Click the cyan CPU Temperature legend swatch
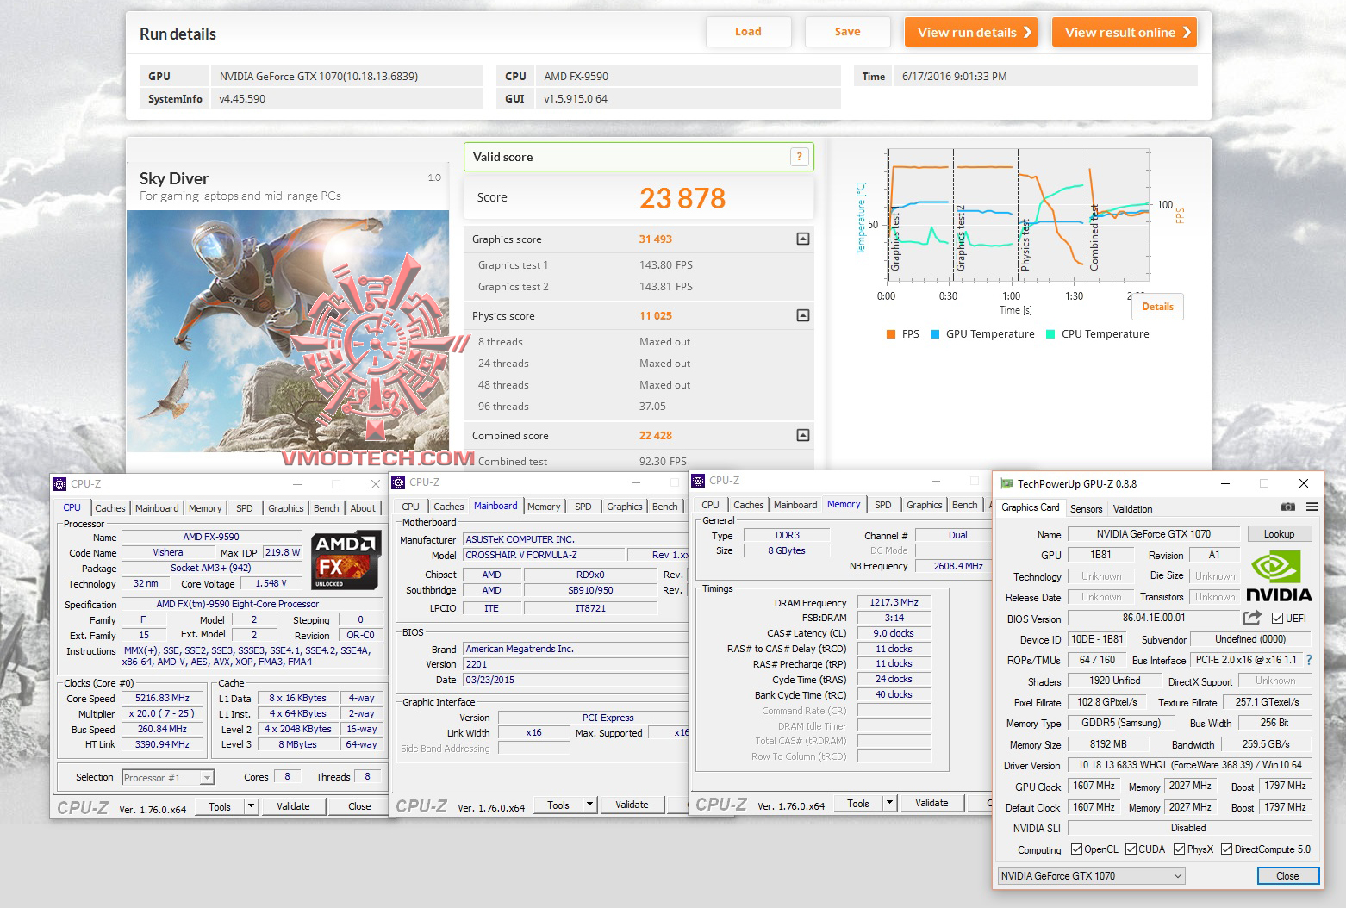This screenshot has width=1346, height=908. [x=1050, y=334]
